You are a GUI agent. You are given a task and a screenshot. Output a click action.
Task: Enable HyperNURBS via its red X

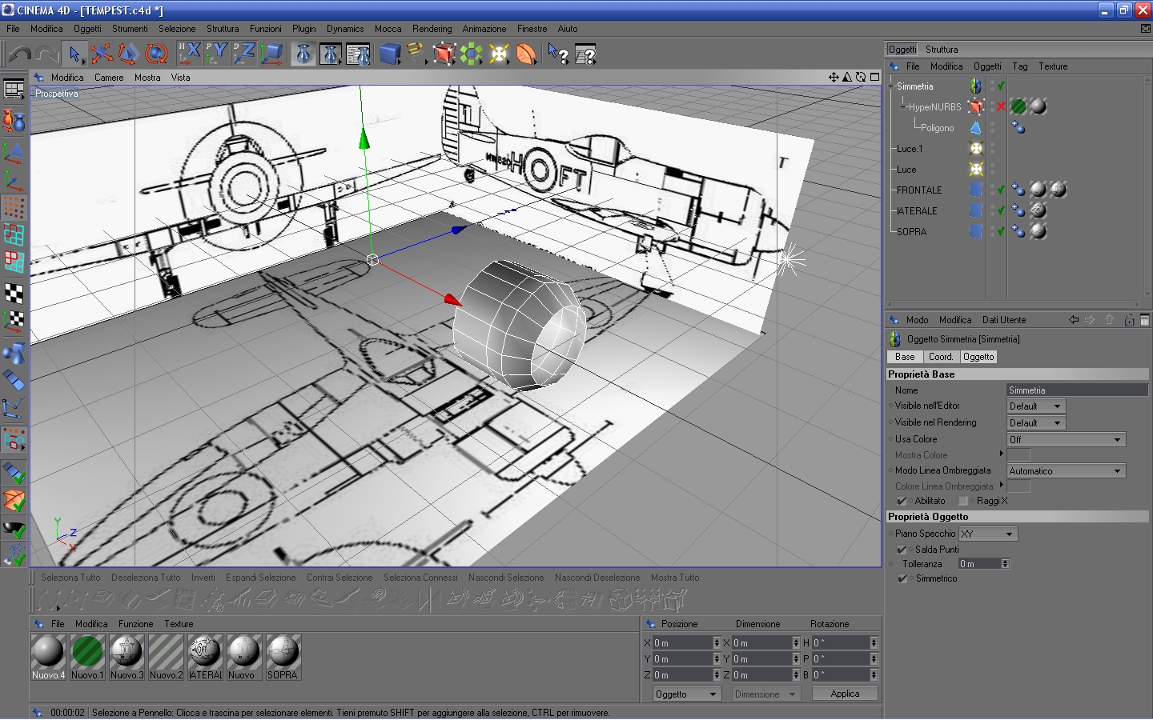(1001, 106)
